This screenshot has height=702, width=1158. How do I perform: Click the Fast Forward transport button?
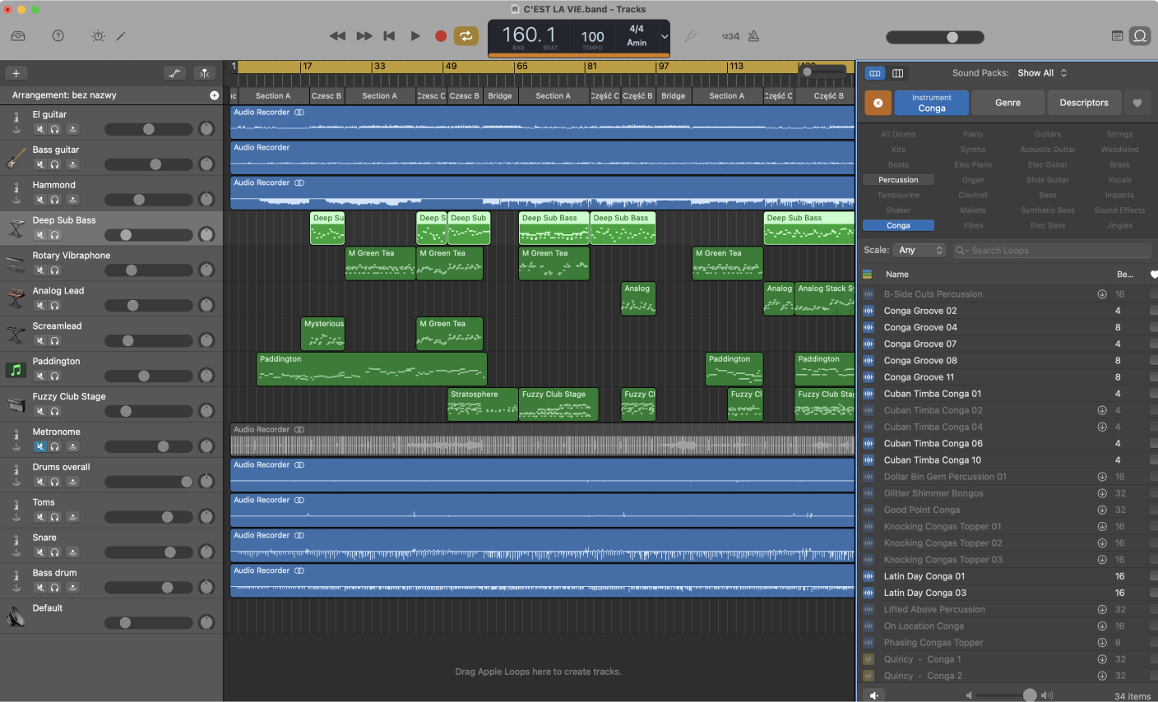(364, 36)
